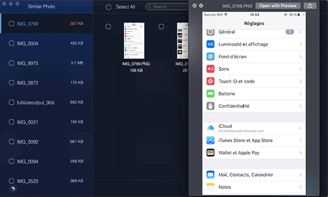Image resolution: width=328 pixels, height=197 pixels.
Task: Click the Similar Photo title
Action: click(x=42, y=7)
